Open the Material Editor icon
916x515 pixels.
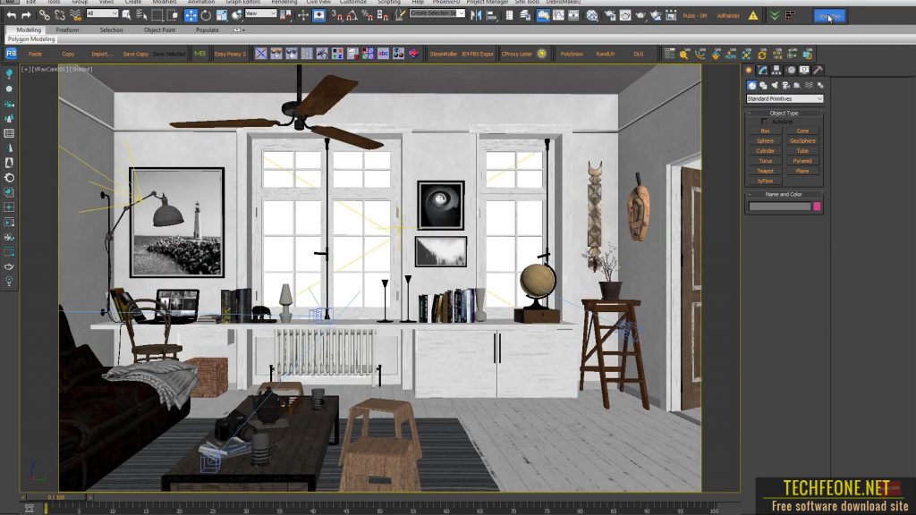(x=592, y=16)
